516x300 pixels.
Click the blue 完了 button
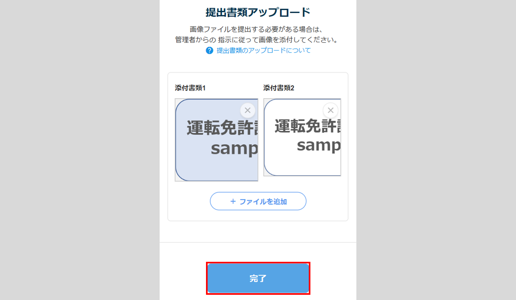point(258,278)
